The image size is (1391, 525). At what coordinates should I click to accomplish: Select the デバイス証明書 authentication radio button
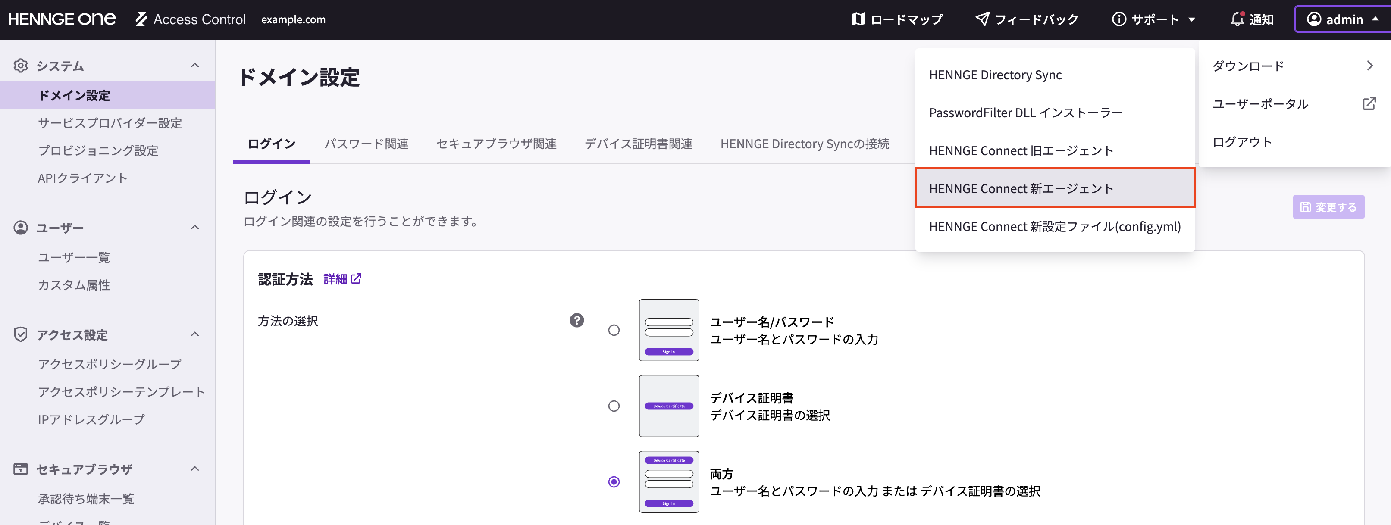click(614, 406)
